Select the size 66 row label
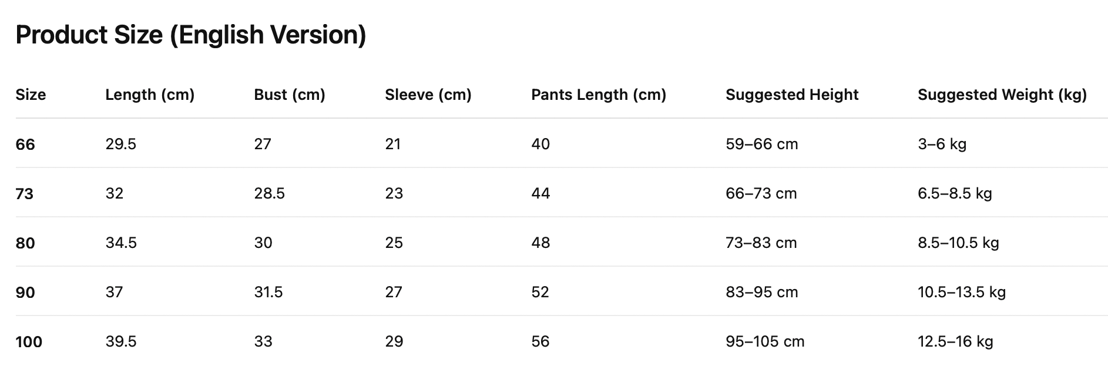1108x376 pixels. 25,145
